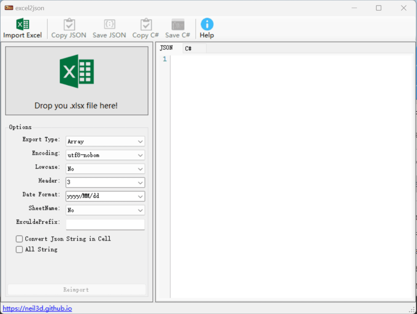Switch to the C# tab

click(x=188, y=48)
